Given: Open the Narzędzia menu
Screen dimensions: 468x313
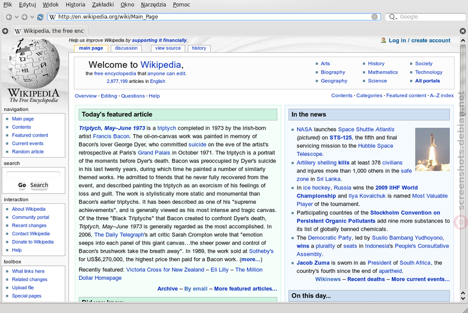Looking at the screenshot, I should click(153, 5).
